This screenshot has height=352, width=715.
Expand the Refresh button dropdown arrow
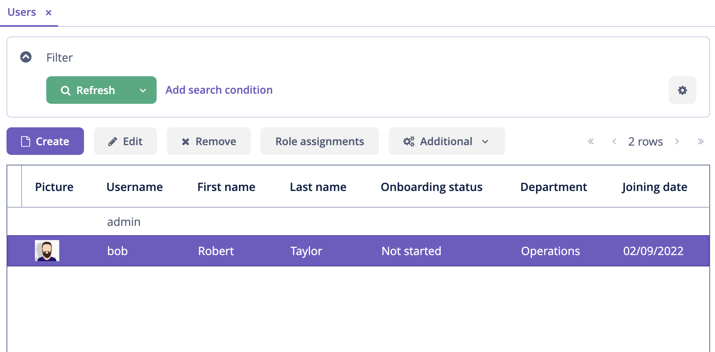pos(143,90)
